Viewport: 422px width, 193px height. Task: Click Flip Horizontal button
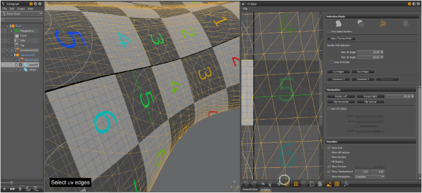click(341, 102)
